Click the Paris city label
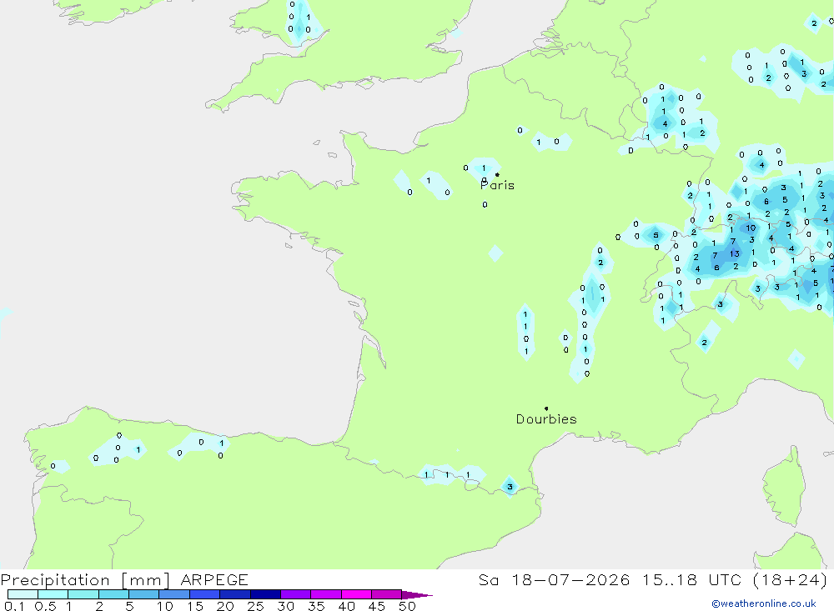The image size is (834, 611). pos(497,185)
